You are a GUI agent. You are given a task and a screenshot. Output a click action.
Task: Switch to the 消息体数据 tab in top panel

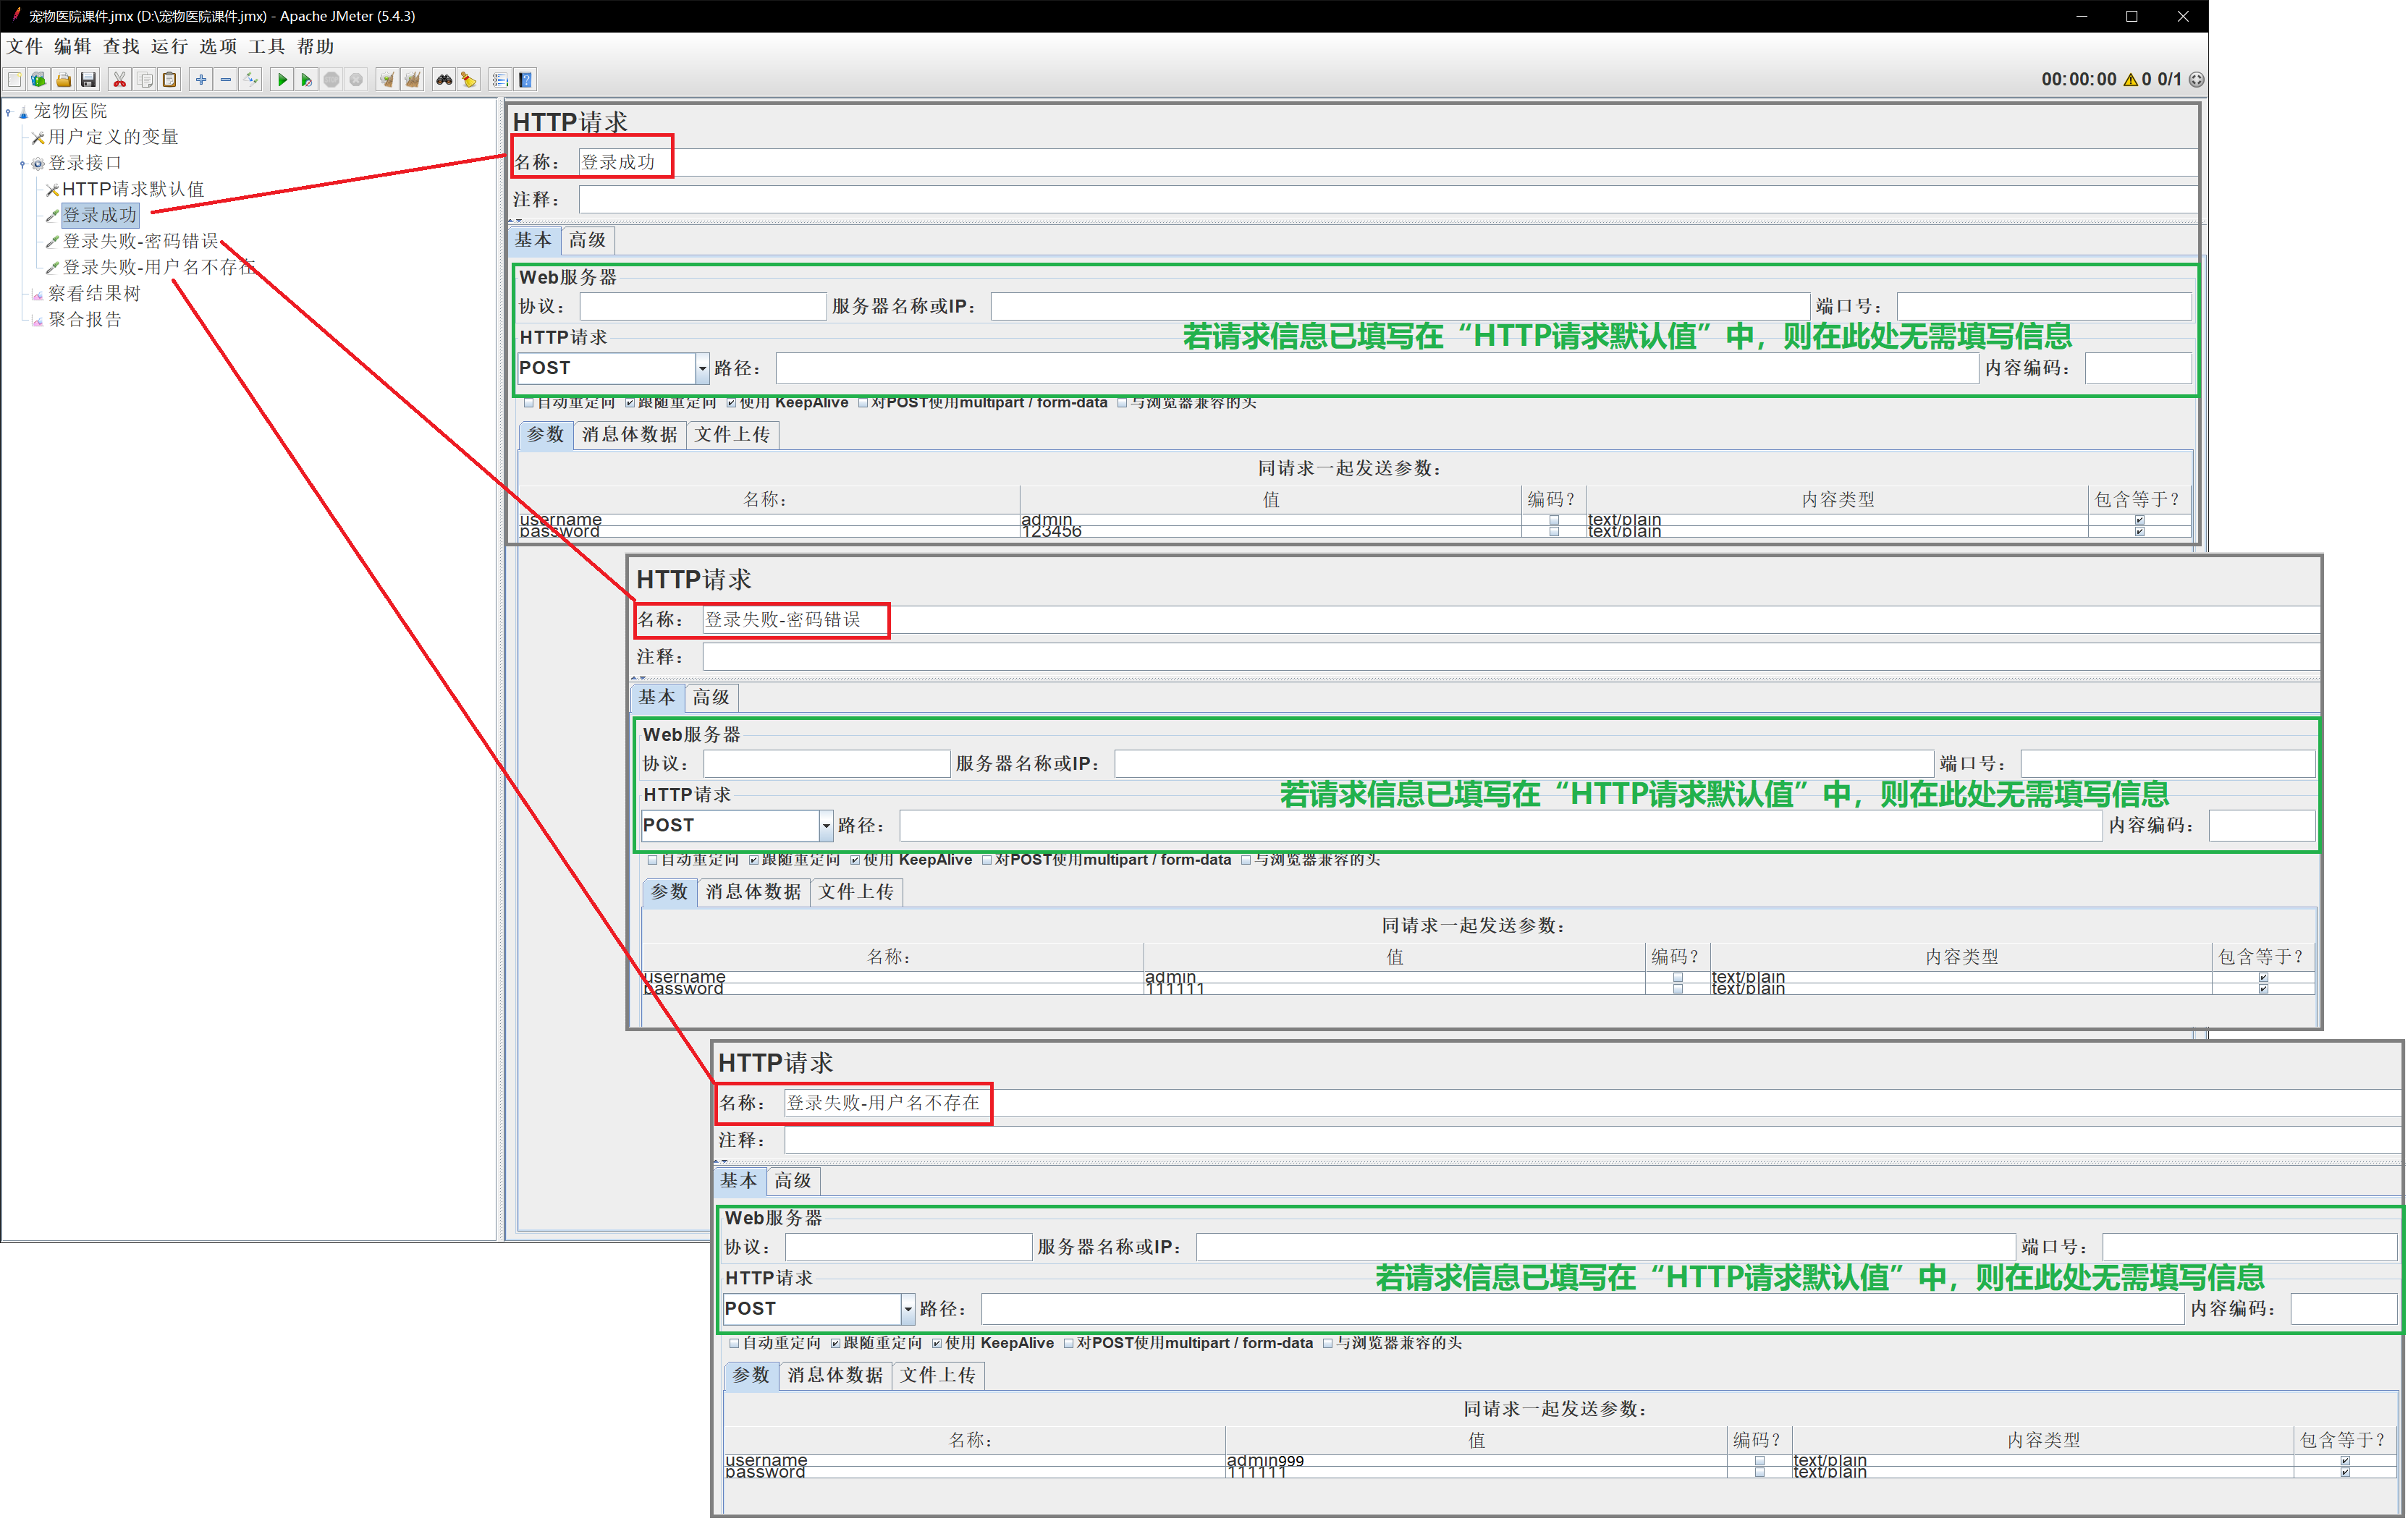(x=629, y=435)
